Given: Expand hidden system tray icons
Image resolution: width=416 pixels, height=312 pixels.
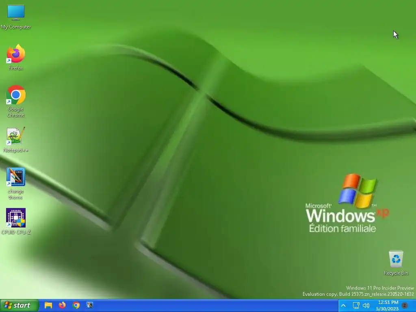Looking at the screenshot, I should pyautogui.click(x=343, y=305).
